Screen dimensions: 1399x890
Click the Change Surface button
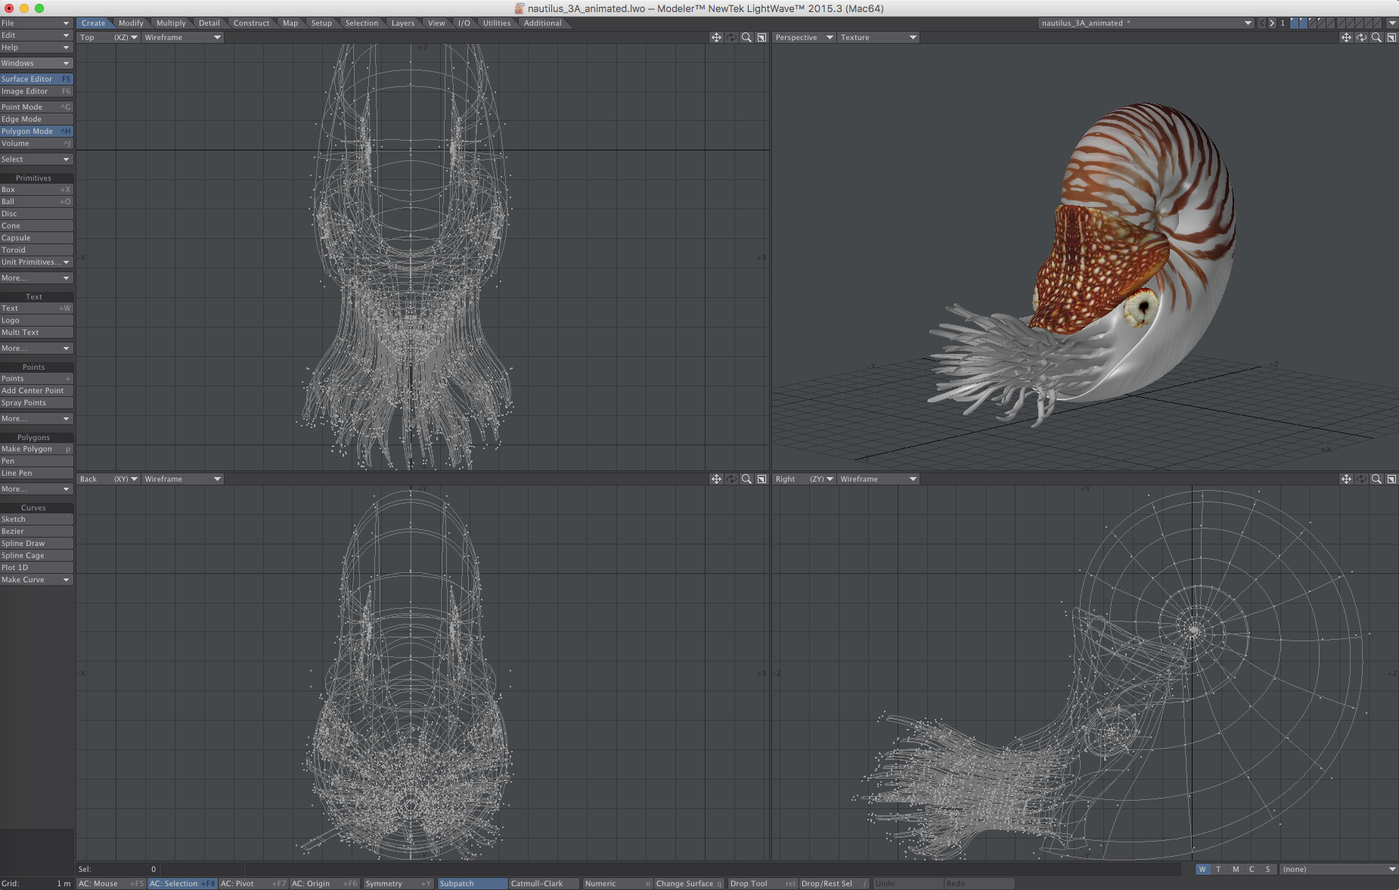(689, 883)
